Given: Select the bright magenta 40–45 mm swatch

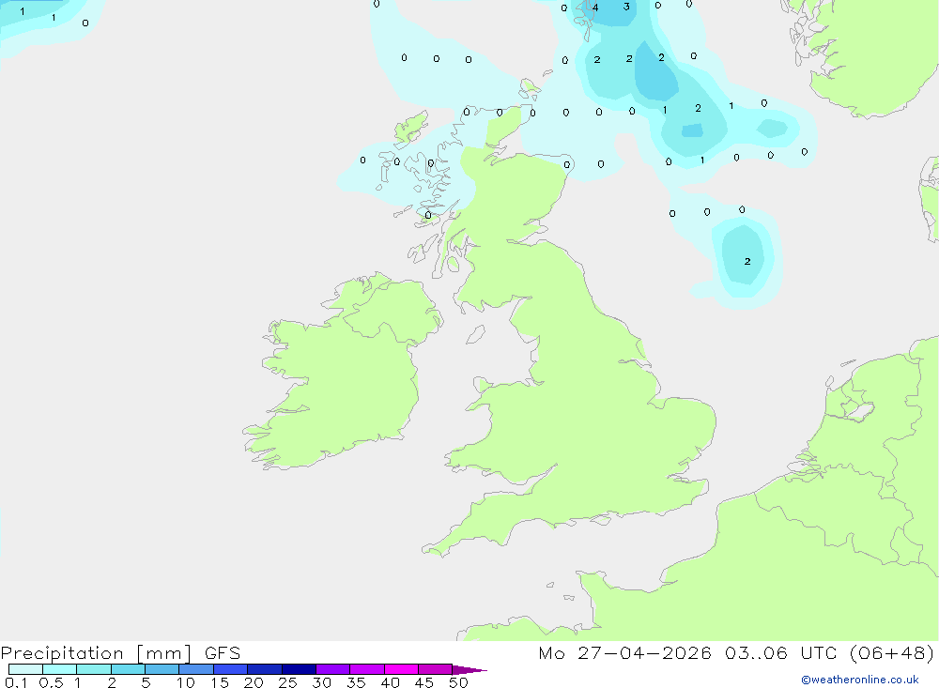Looking at the screenshot, I should pyautogui.click(x=401, y=669).
